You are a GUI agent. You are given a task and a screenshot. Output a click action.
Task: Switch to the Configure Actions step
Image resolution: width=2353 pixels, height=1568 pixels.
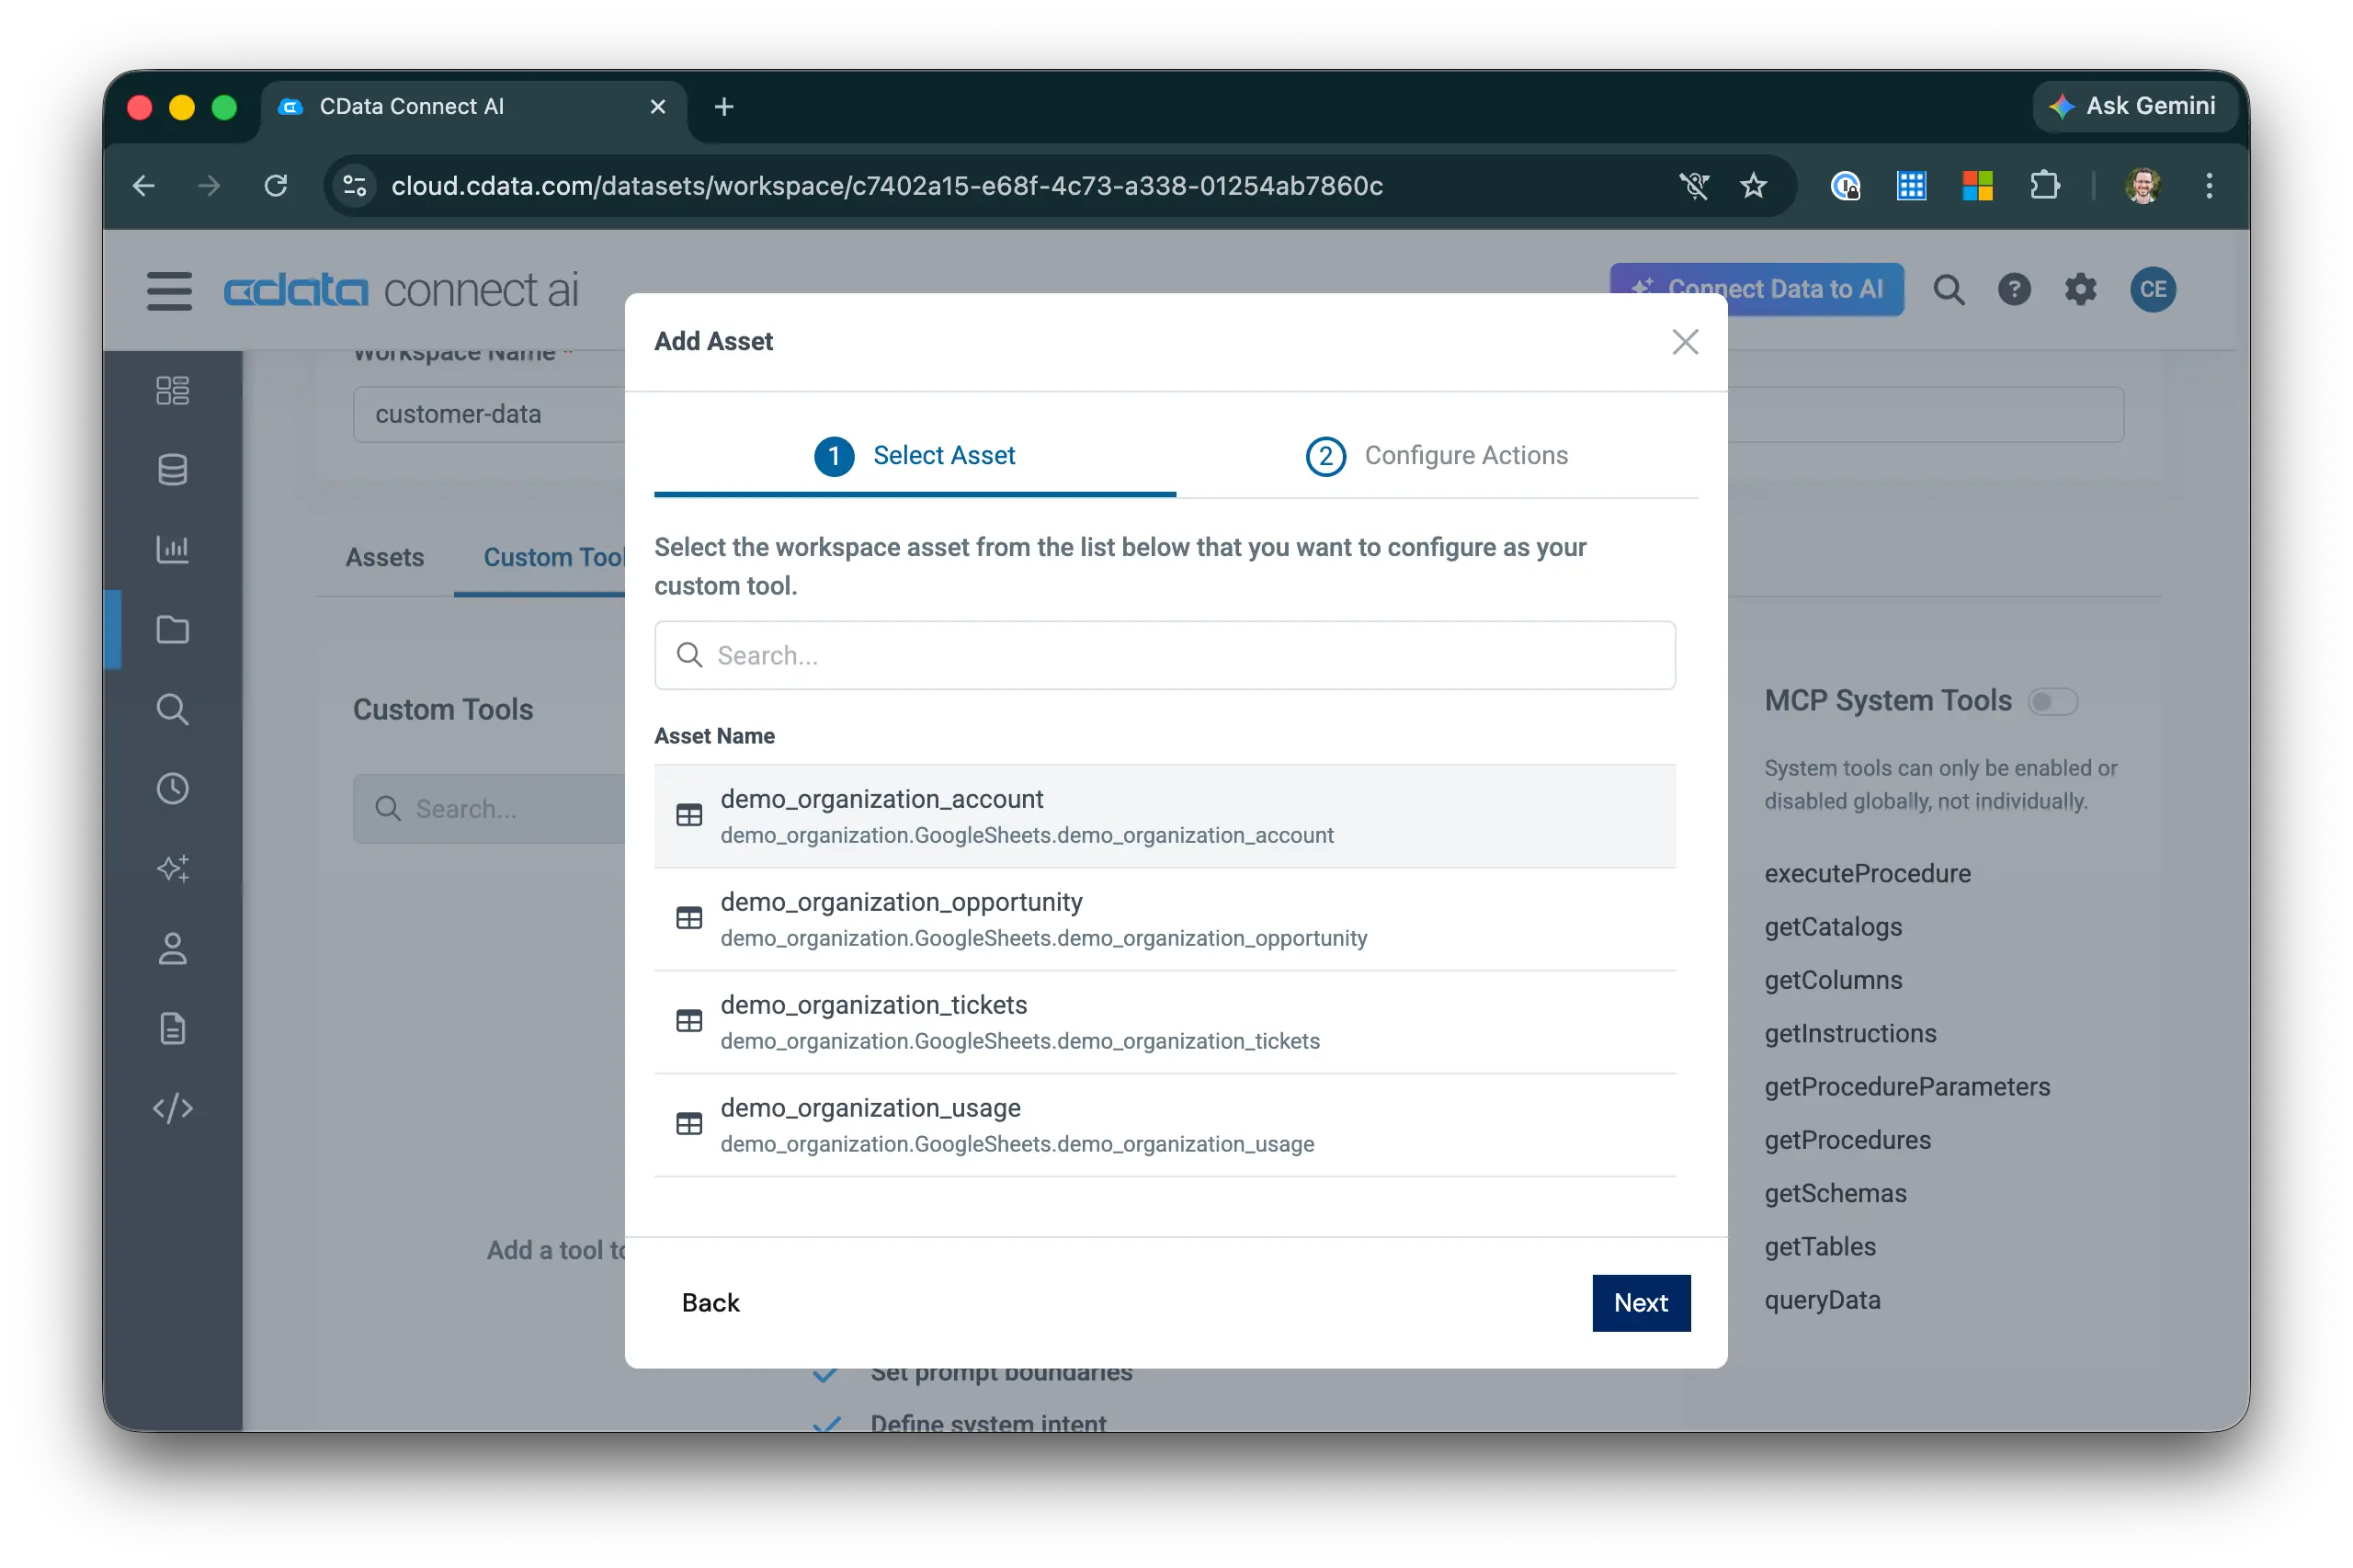pyautogui.click(x=1437, y=456)
